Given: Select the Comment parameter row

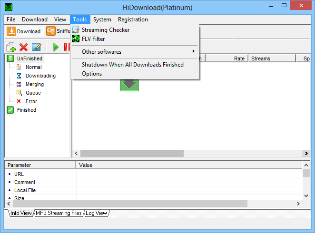Looking at the screenshot, I should coord(154,182).
